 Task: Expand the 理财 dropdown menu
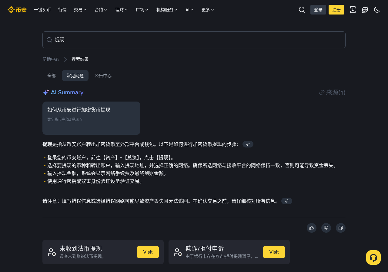(122, 10)
